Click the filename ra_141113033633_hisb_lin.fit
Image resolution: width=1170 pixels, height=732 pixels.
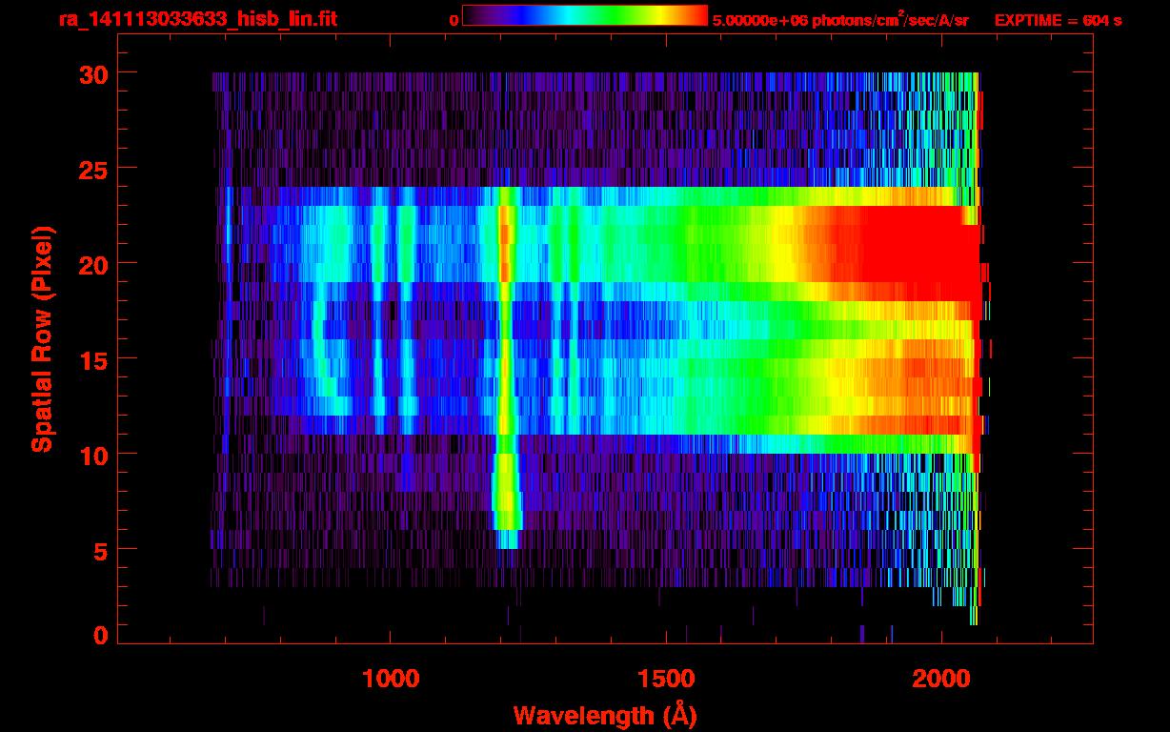(197, 19)
